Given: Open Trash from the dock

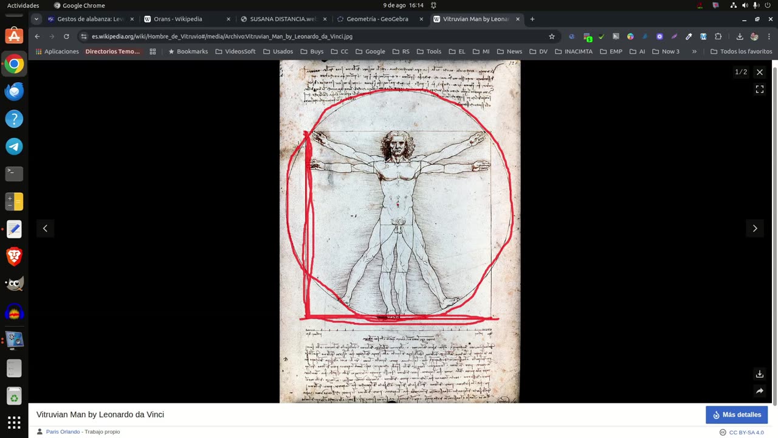Looking at the screenshot, I should pos(14,396).
